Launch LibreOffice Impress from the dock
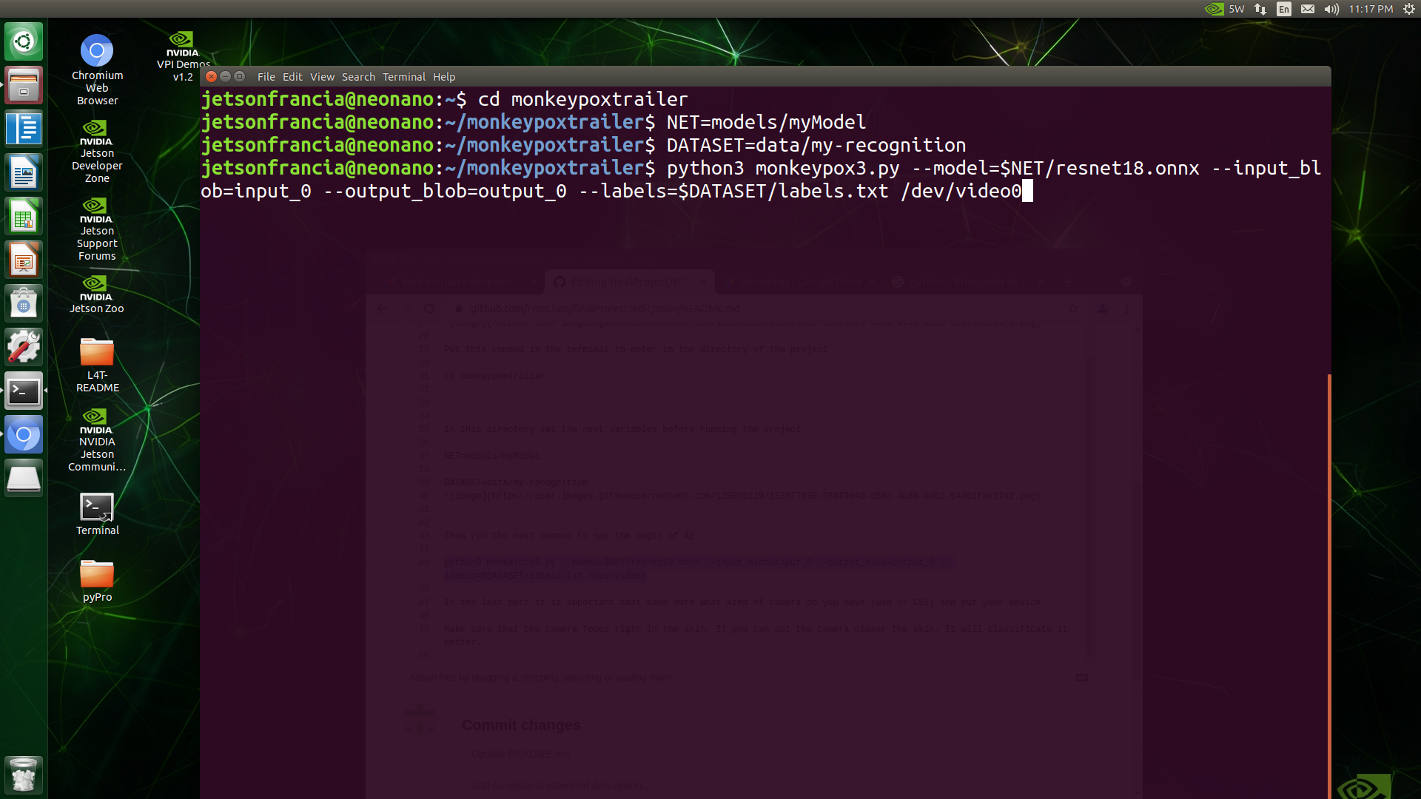 [24, 260]
